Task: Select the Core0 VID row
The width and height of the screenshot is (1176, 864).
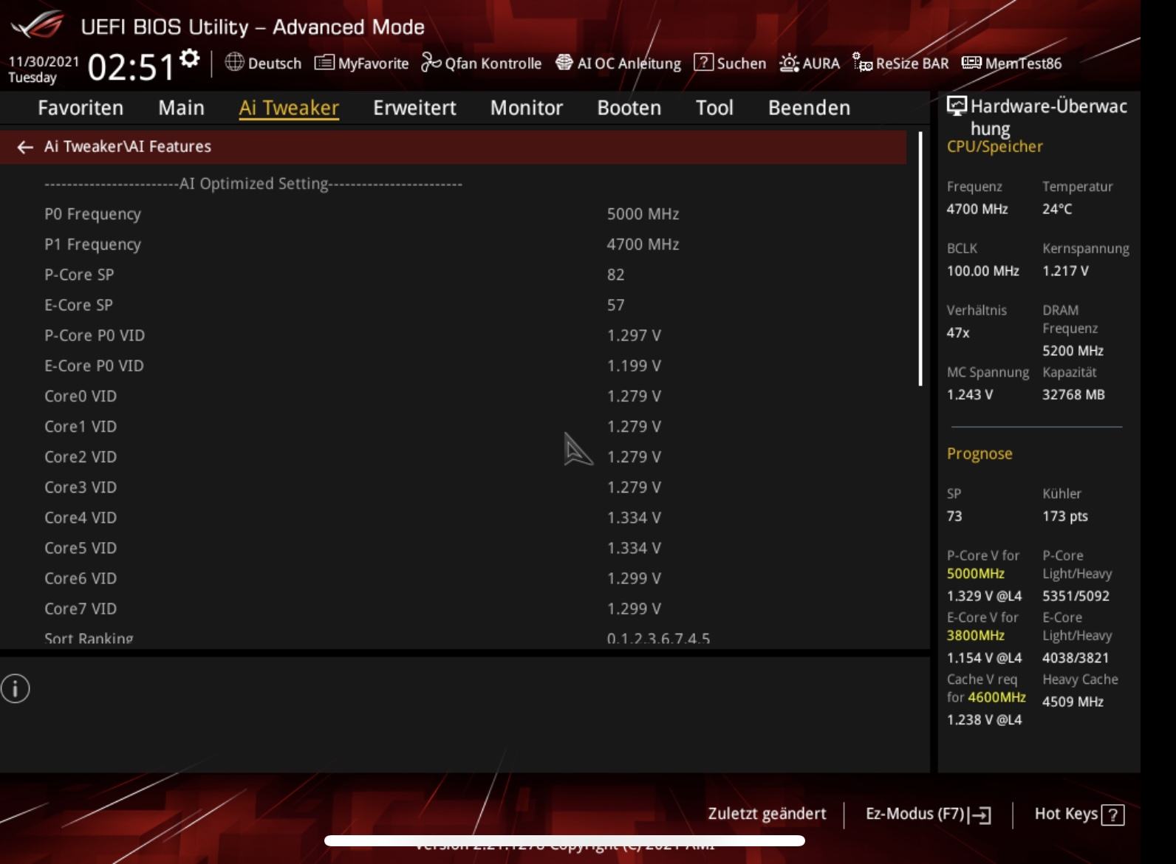Action: (453, 397)
